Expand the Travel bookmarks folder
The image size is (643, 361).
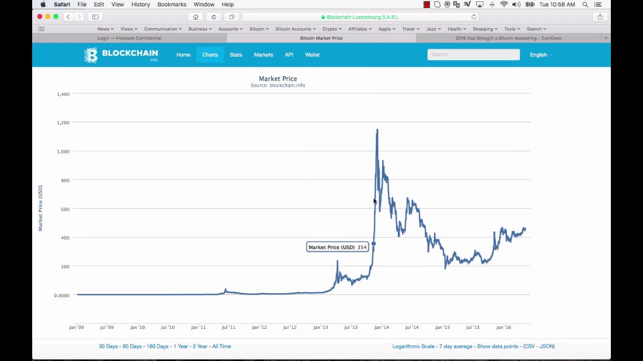411,29
